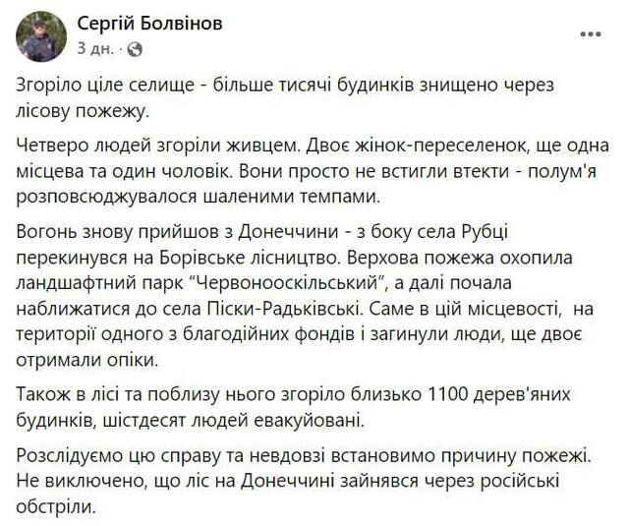This screenshot has width=629, height=526.
Task: Click the globe public-audience icon
Action: [135, 47]
